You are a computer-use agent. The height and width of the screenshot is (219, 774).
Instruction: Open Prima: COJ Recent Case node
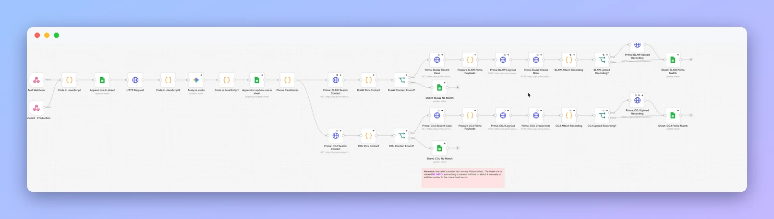(x=437, y=115)
